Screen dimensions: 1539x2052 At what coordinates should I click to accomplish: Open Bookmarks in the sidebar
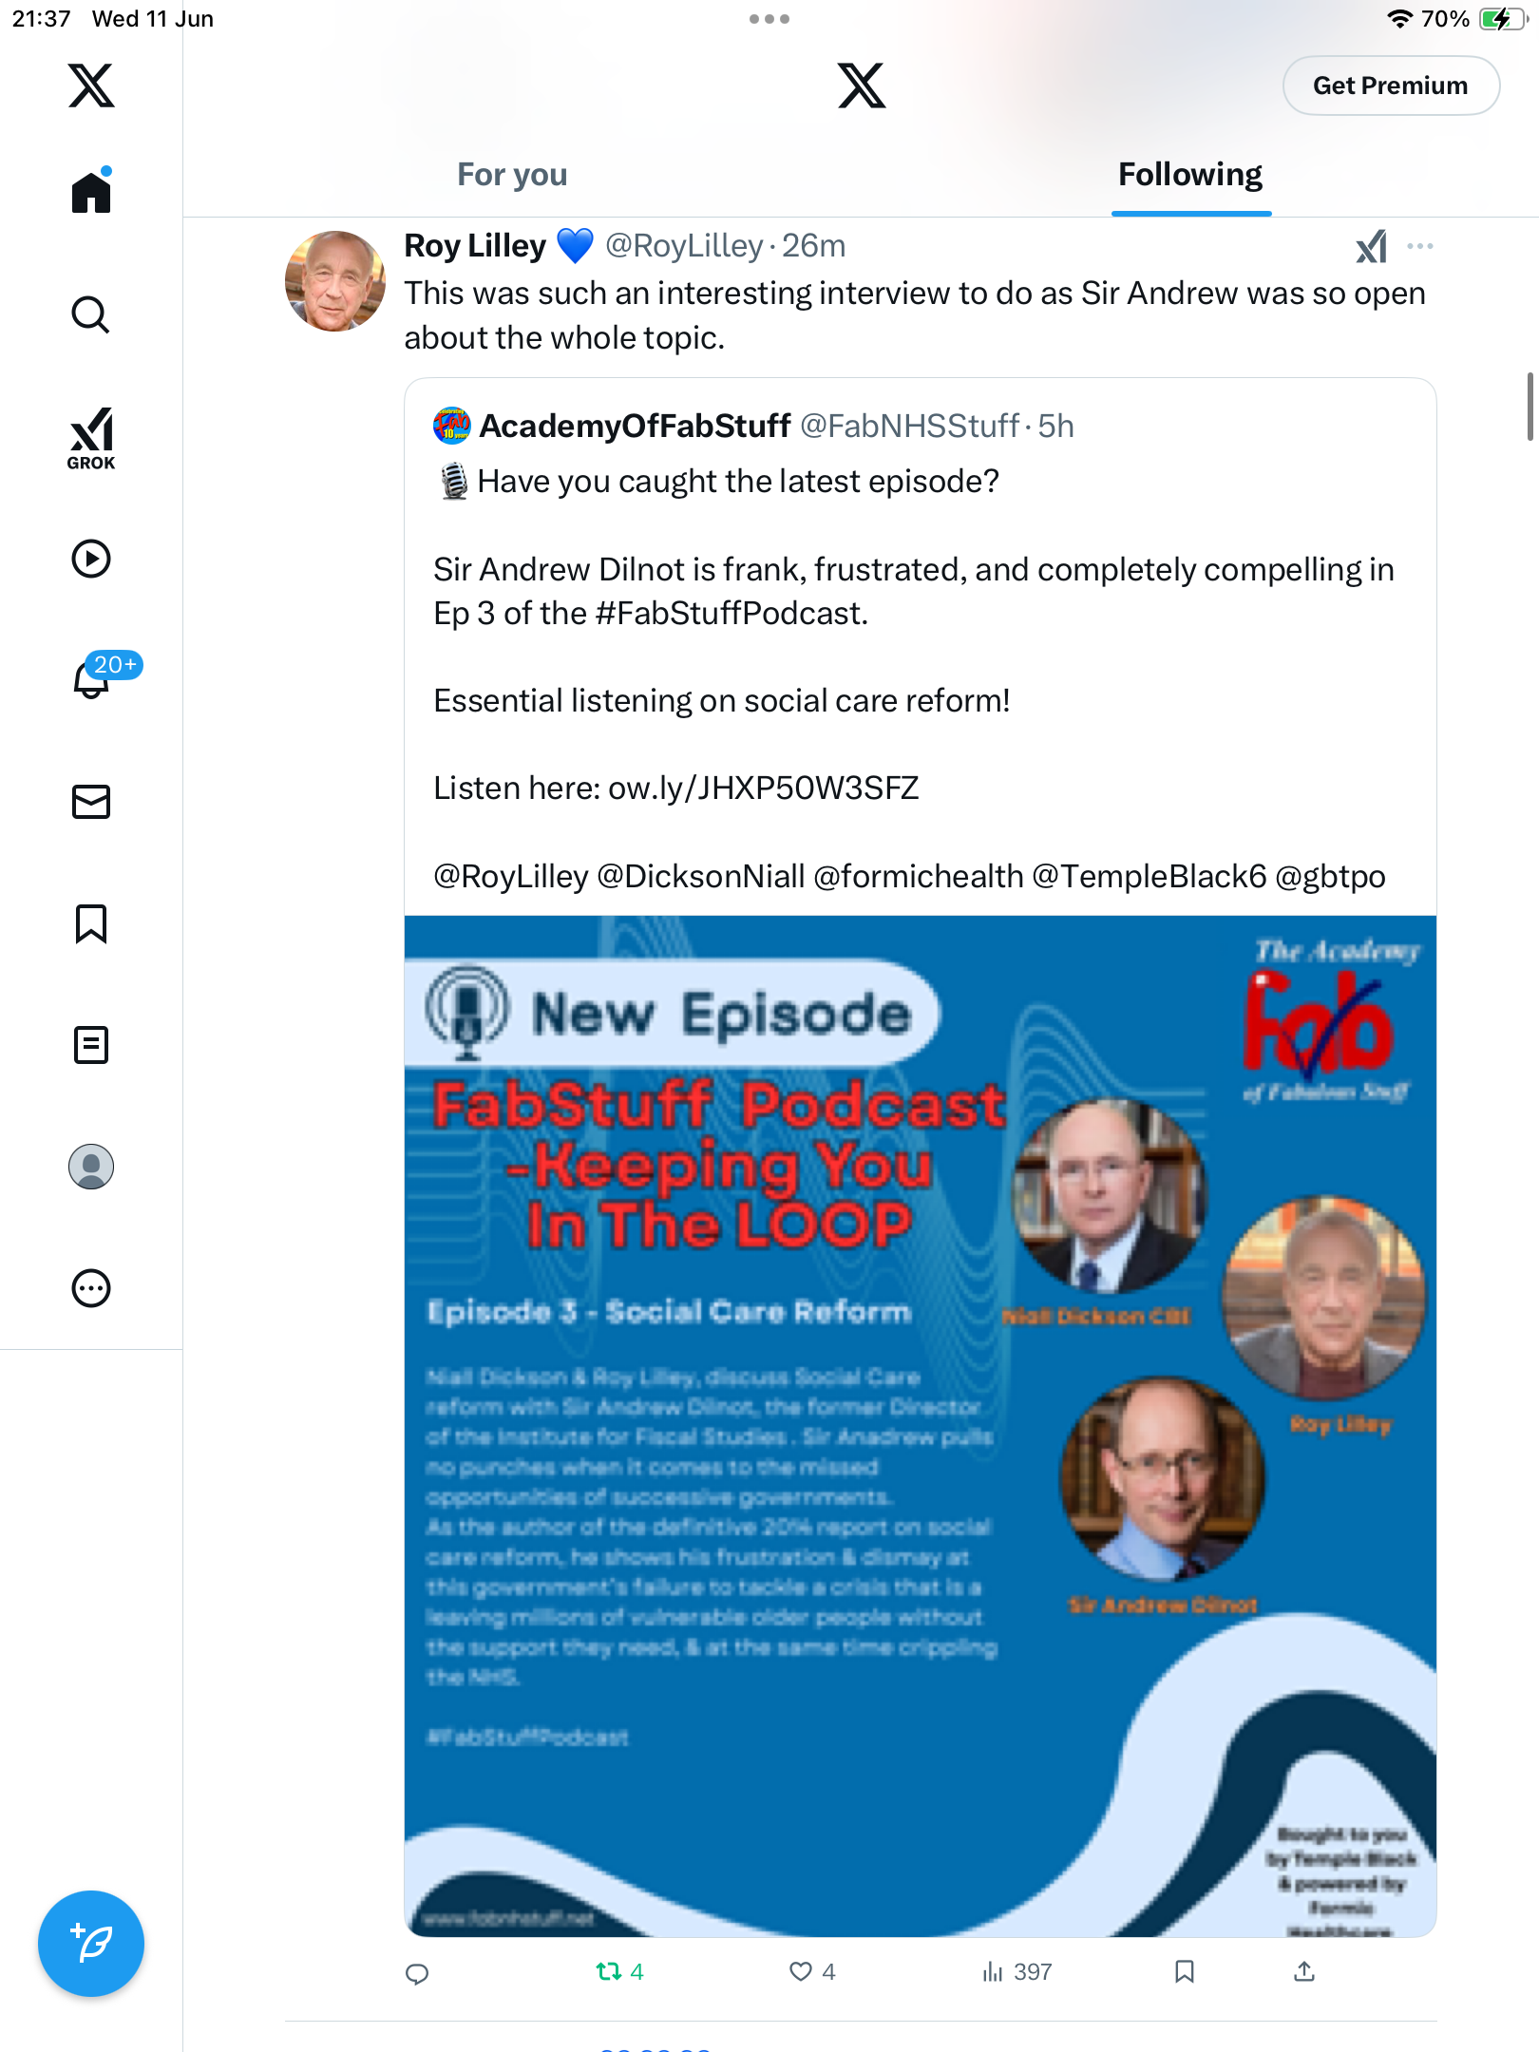[91, 923]
